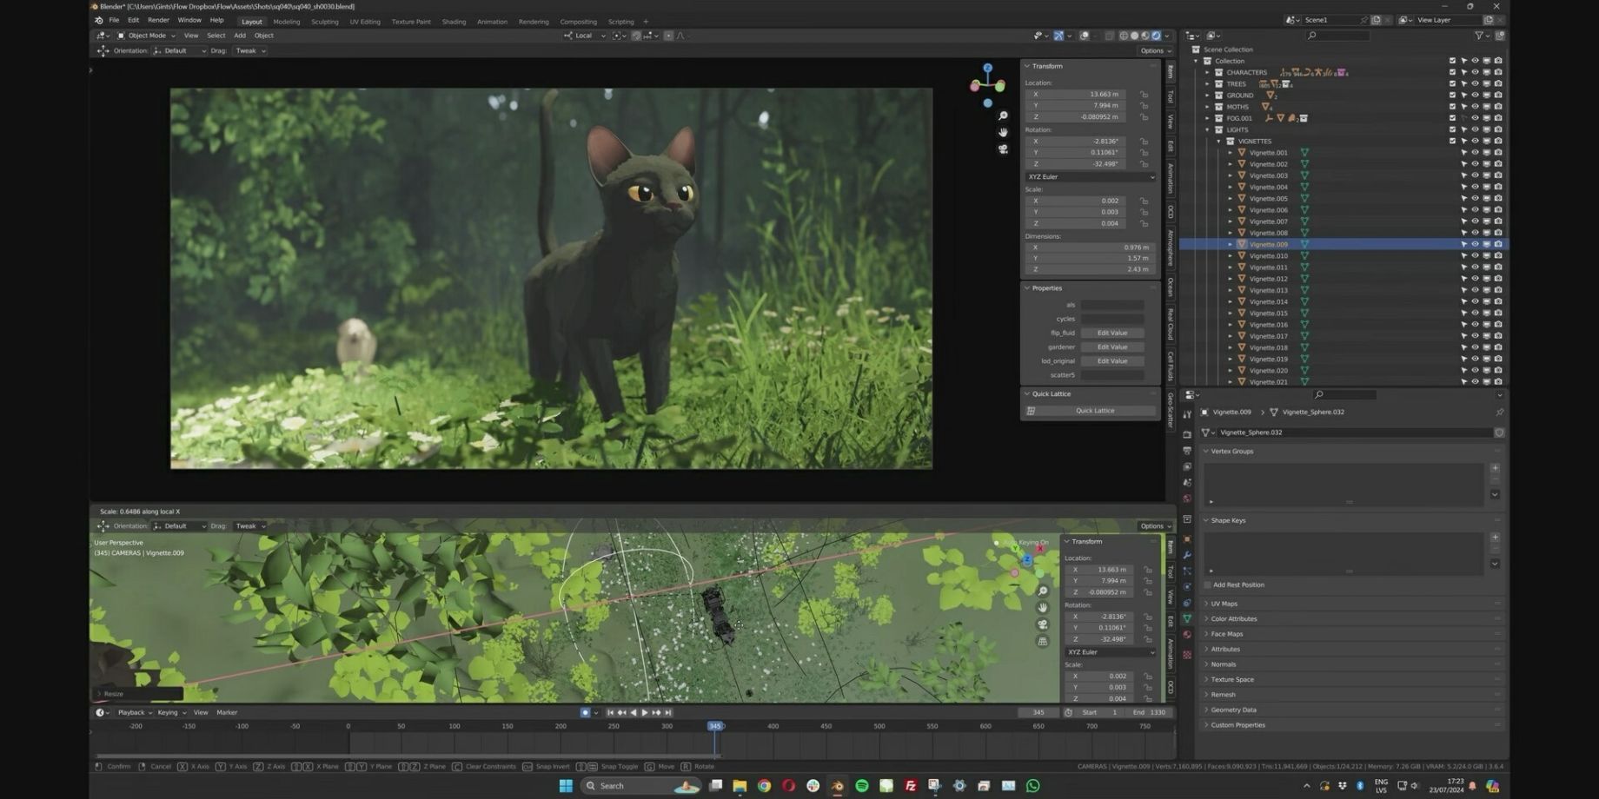Image resolution: width=1599 pixels, height=799 pixels.
Task: Collapse the VIGNETTES collection
Action: (x=1218, y=141)
